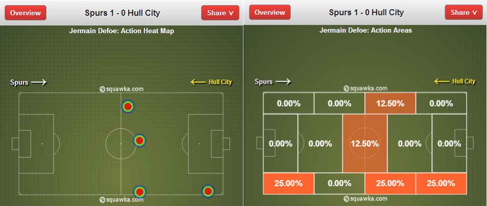Click the top left 0.00% zone
The width and height of the screenshot is (487, 206).
click(x=288, y=104)
